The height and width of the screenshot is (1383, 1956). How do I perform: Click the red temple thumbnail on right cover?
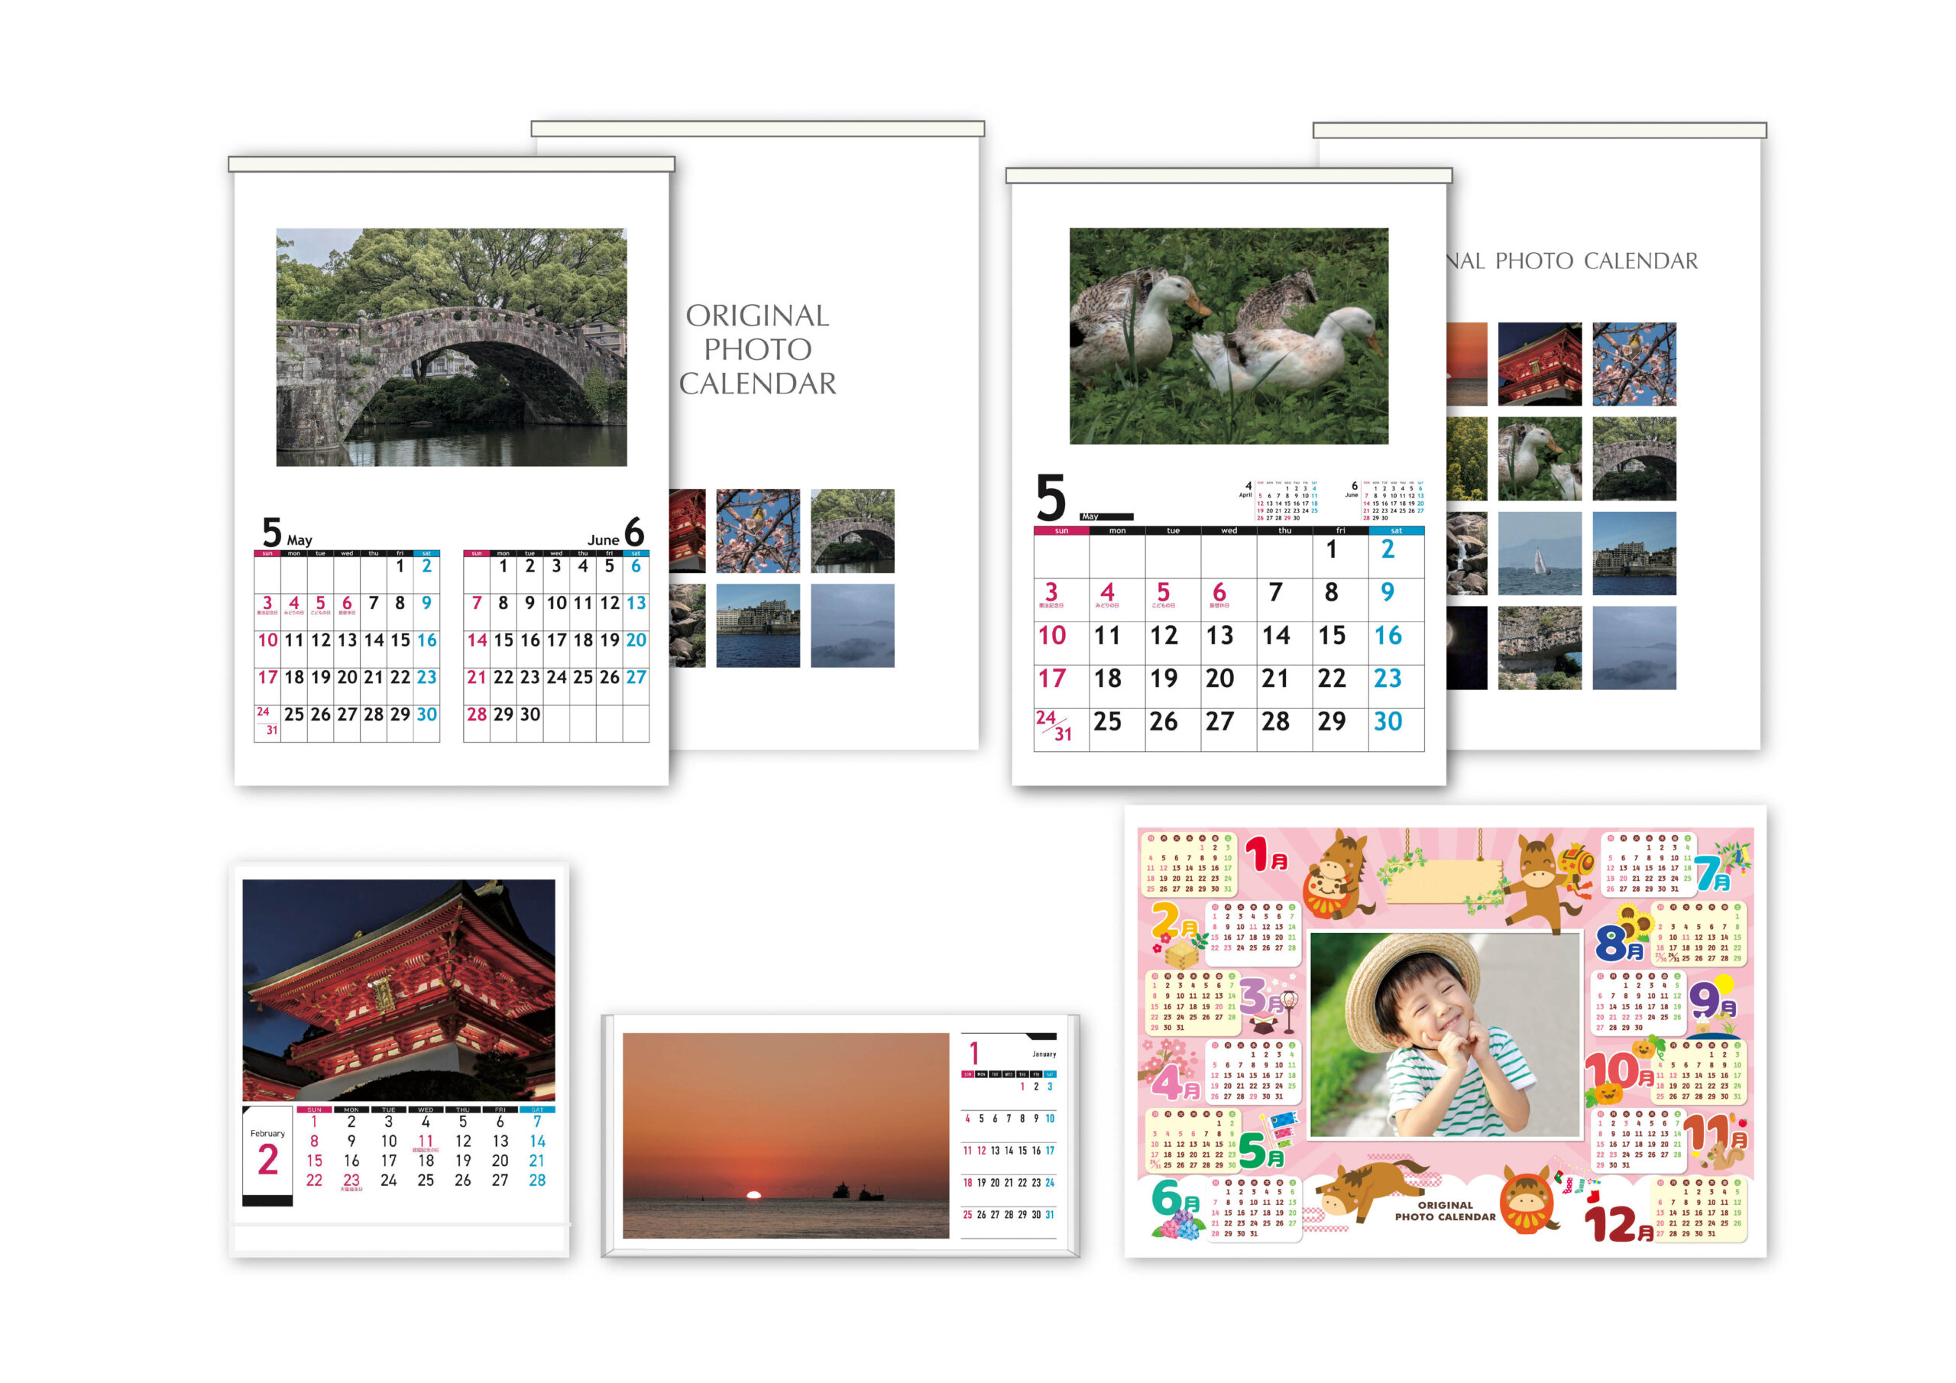pos(1540,364)
